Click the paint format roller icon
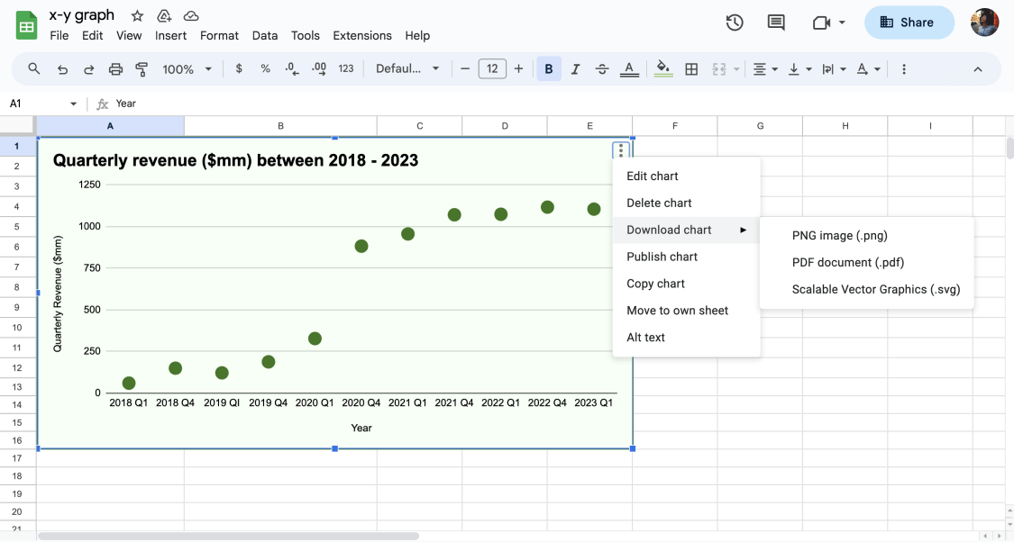The height and width of the screenshot is (542, 1014). click(x=142, y=69)
